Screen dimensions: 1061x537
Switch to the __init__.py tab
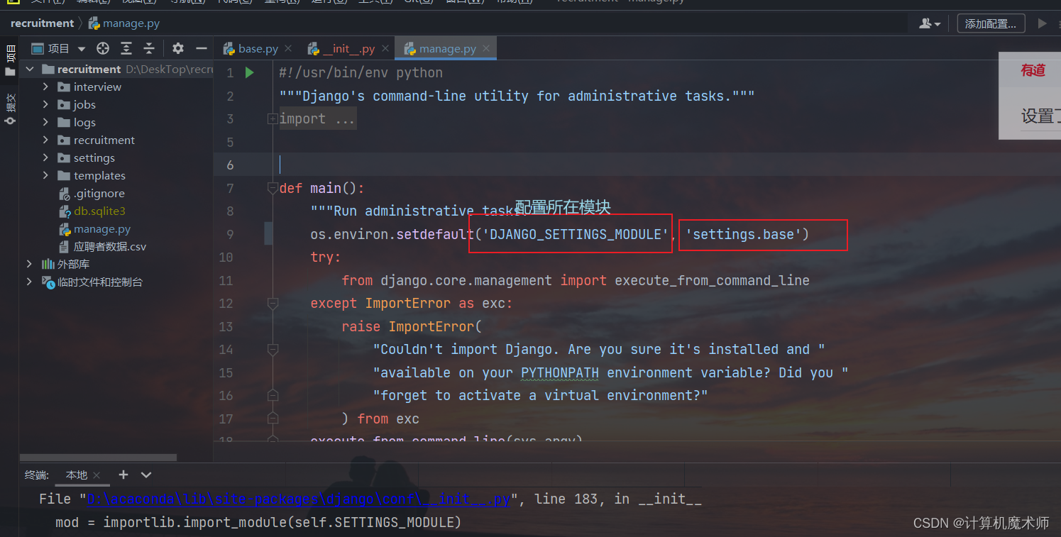pyautogui.click(x=348, y=49)
